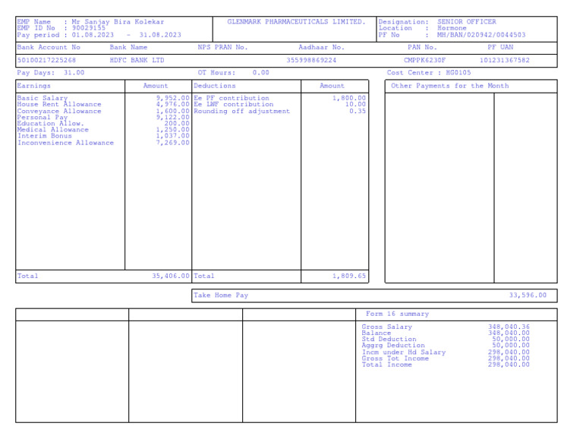Screen dimensions: 583x439
Task: Click the Incm under Hd Salary label
Action: click(404, 352)
